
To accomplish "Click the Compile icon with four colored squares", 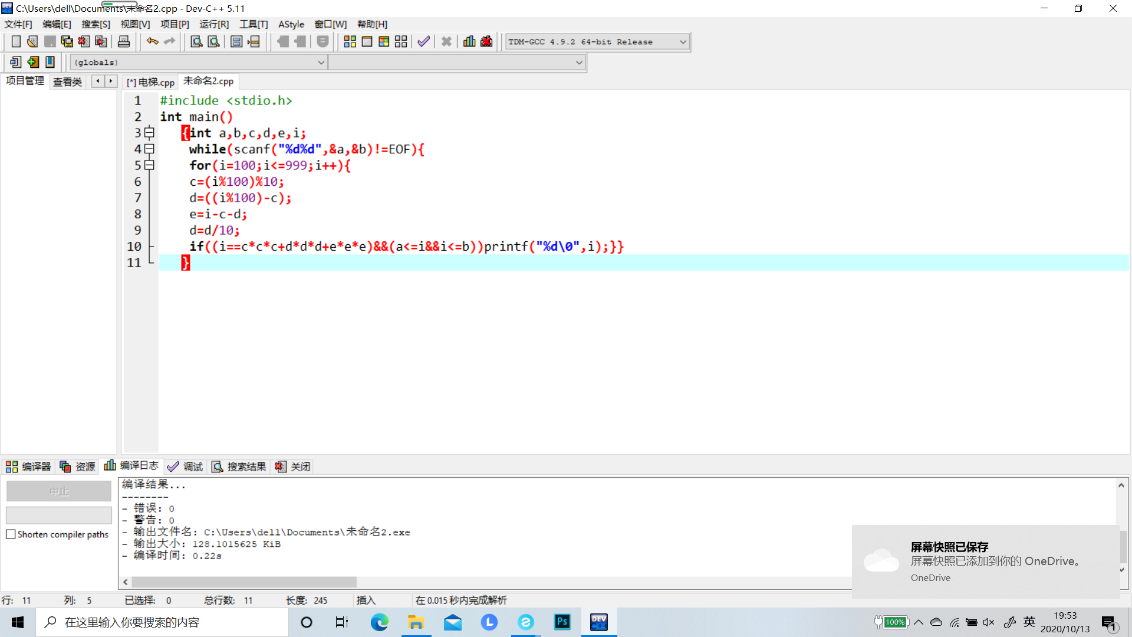I will (x=350, y=41).
